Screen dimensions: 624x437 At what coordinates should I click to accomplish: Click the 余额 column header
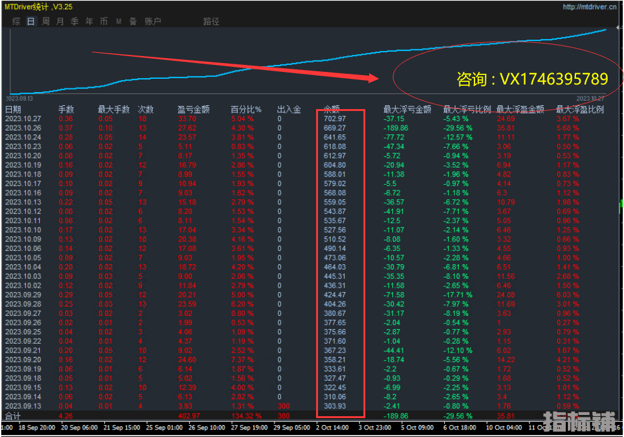pyautogui.click(x=331, y=109)
